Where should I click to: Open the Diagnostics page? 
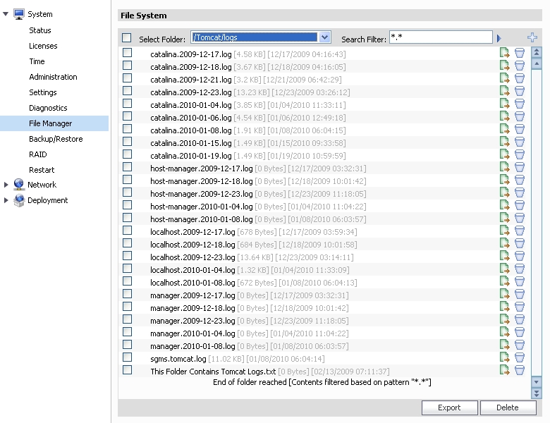pos(48,108)
